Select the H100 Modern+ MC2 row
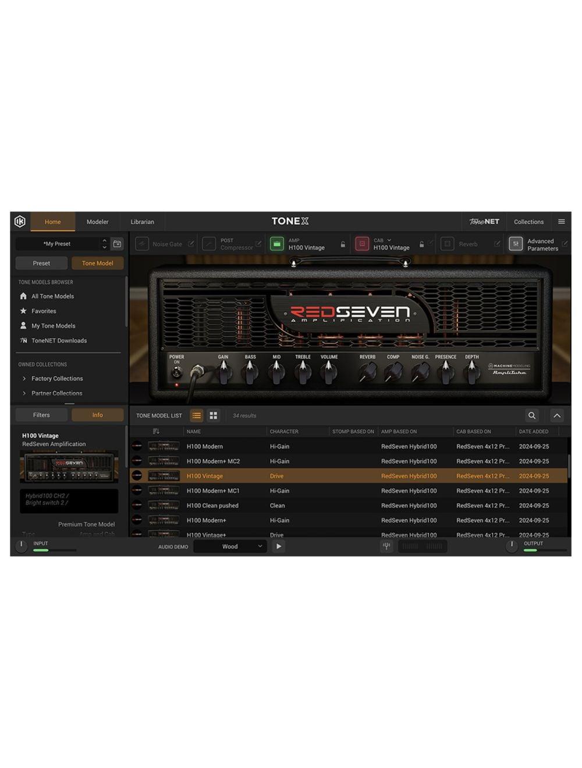Screen dimensions: 582x768 pyautogui.click(x=348, y=461)
